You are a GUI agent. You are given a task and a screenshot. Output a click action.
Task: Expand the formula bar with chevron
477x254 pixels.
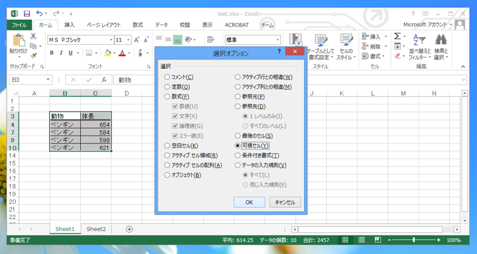[x=464, y=79]
